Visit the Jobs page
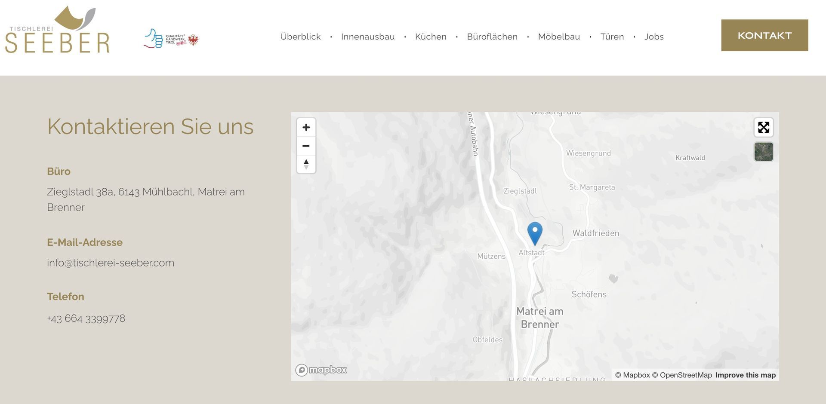 click(x=654, y=37)
